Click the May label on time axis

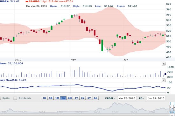click(x=73, y=60)
